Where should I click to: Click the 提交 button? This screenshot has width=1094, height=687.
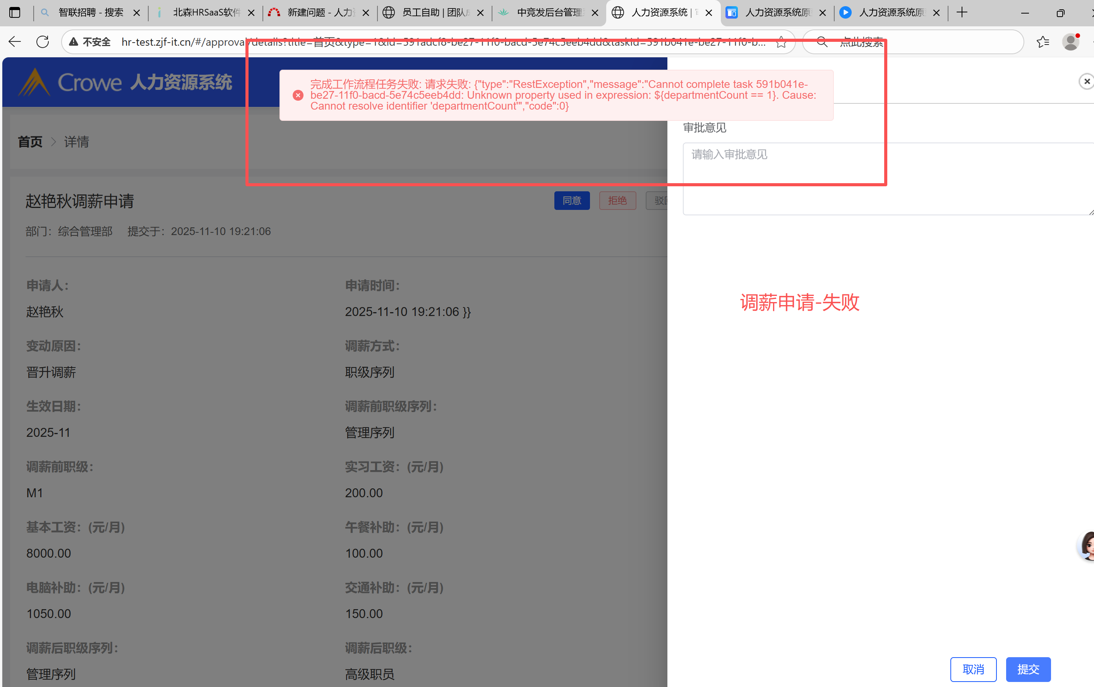pyautogui.click(x=1028, y=669)
